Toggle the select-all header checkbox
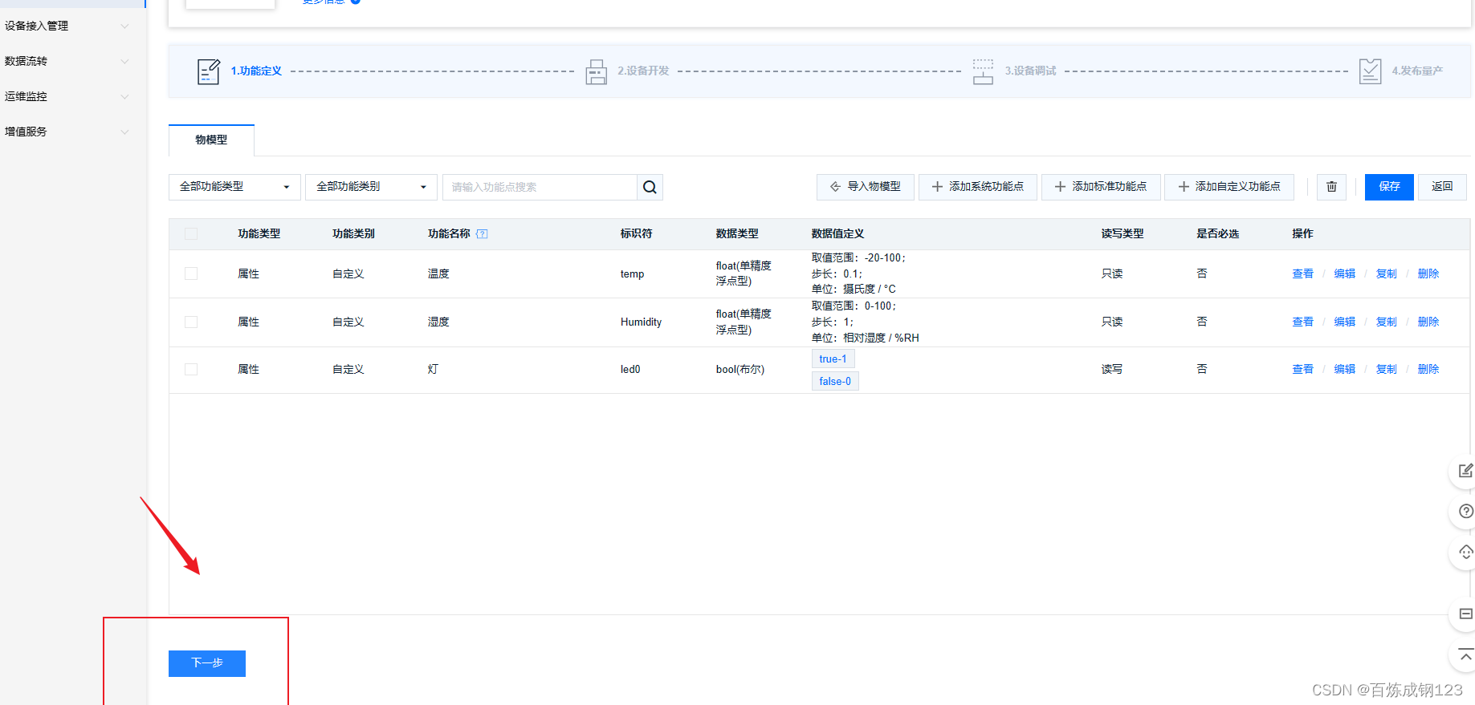This screenshot has height=705, width=1475. coord(191,234)
